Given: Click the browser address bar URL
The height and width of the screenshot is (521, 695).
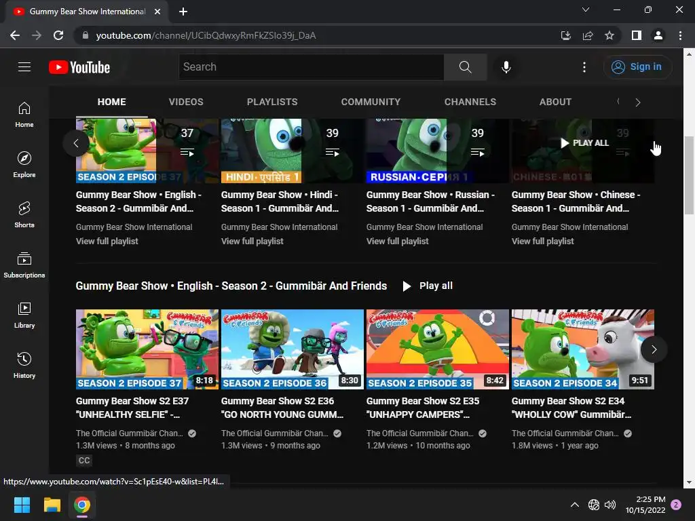Looking at the screenshot, I should (x=206, y=35).
